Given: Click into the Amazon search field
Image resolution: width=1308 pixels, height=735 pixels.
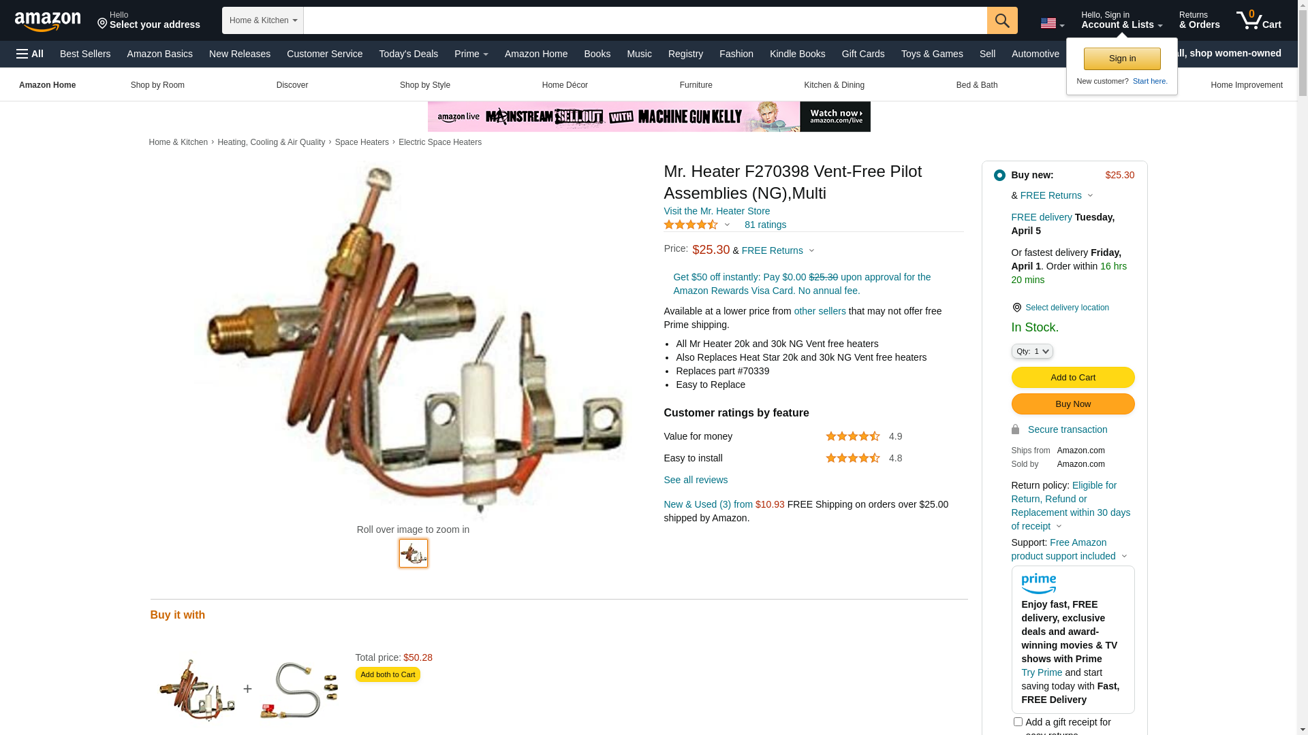Looking at the screenshot, I should click(645, 20).
